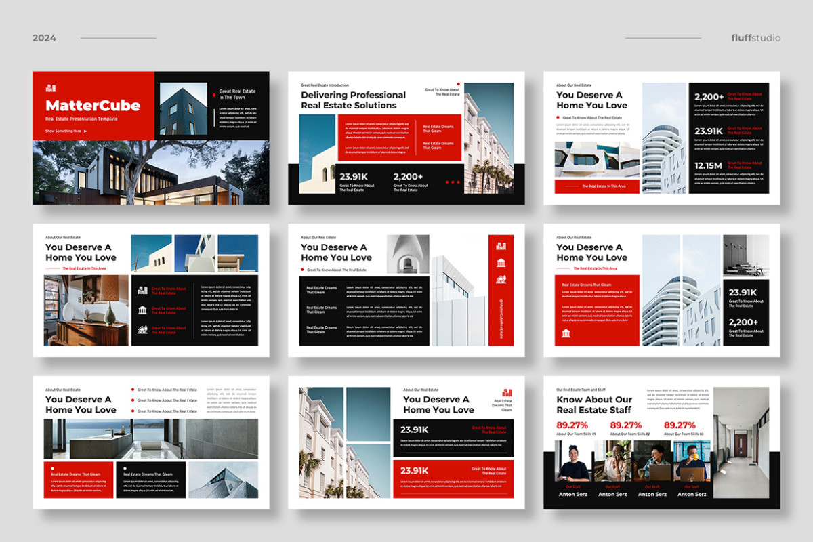Click the bank building icon on red sidebar
Screen dimensions: 813x542
tap(501, 263)
